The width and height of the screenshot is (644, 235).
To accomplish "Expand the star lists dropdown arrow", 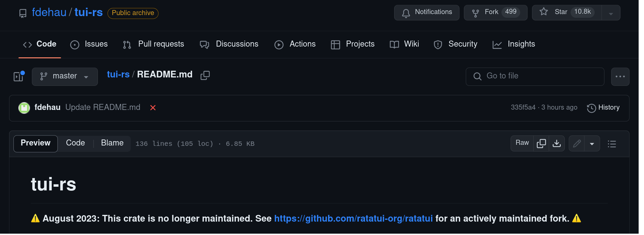I will [611, 13].
